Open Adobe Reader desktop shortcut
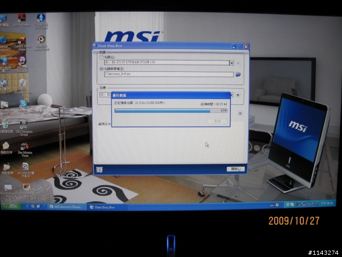 (x=22, y=21)
